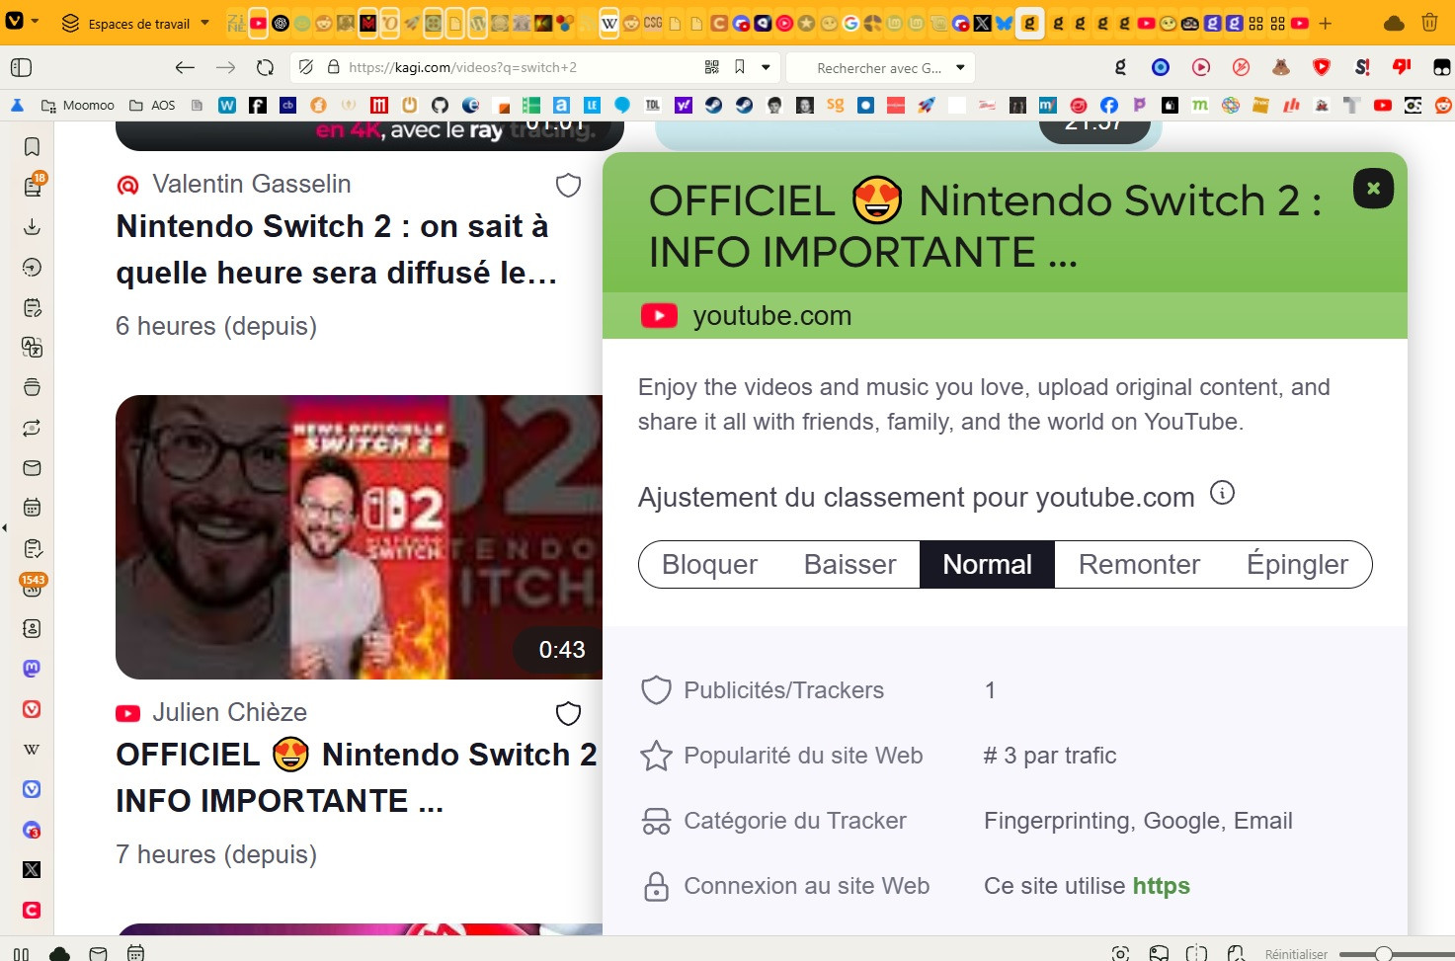This screenshot has height=961, width=1455.
Task: Open the Moomoo bookmarks folder
Action: click(78, 106)
